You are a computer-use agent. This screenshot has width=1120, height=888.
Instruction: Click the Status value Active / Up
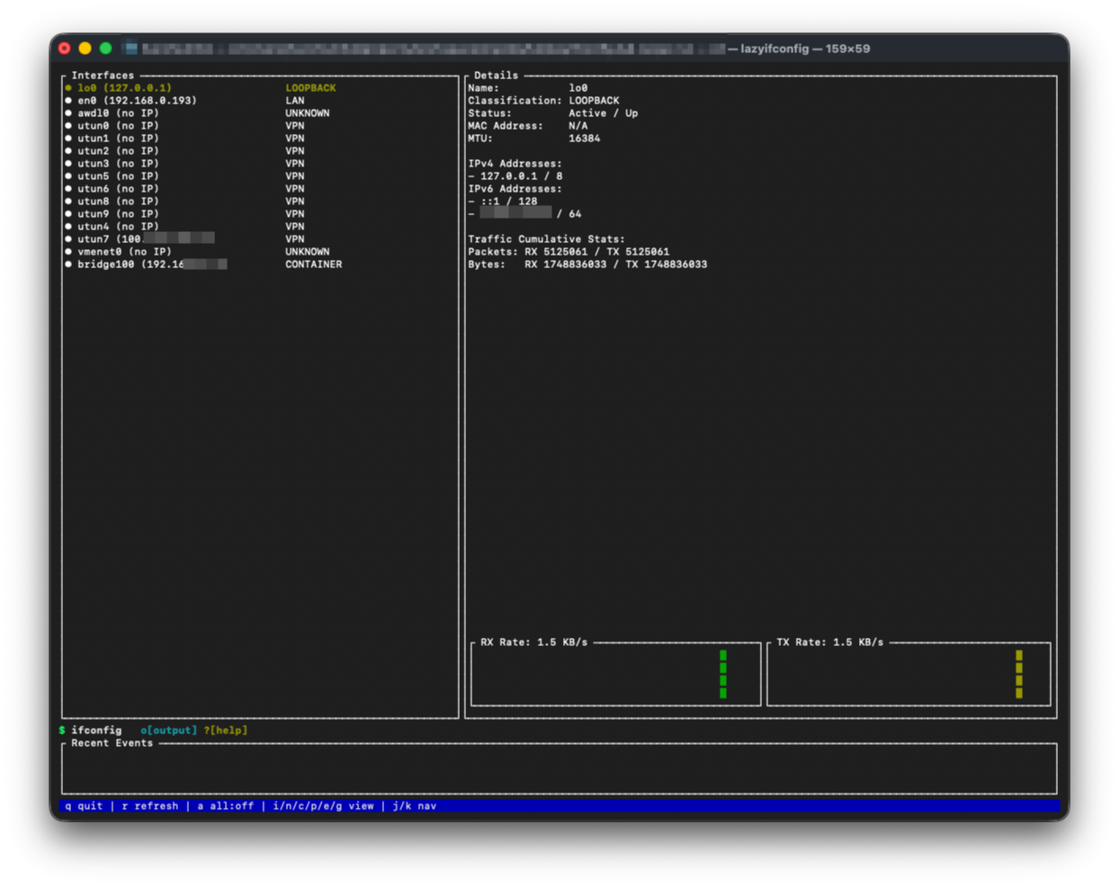[x=603, y=113]
